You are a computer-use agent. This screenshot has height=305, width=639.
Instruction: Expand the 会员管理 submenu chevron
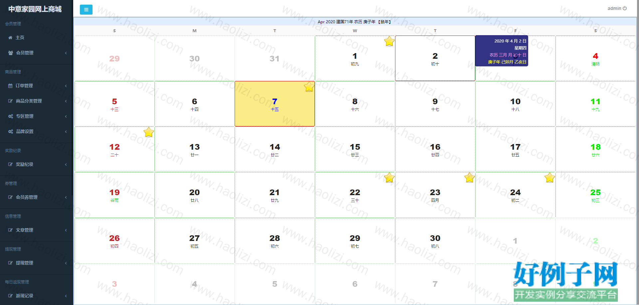[66, 53]
